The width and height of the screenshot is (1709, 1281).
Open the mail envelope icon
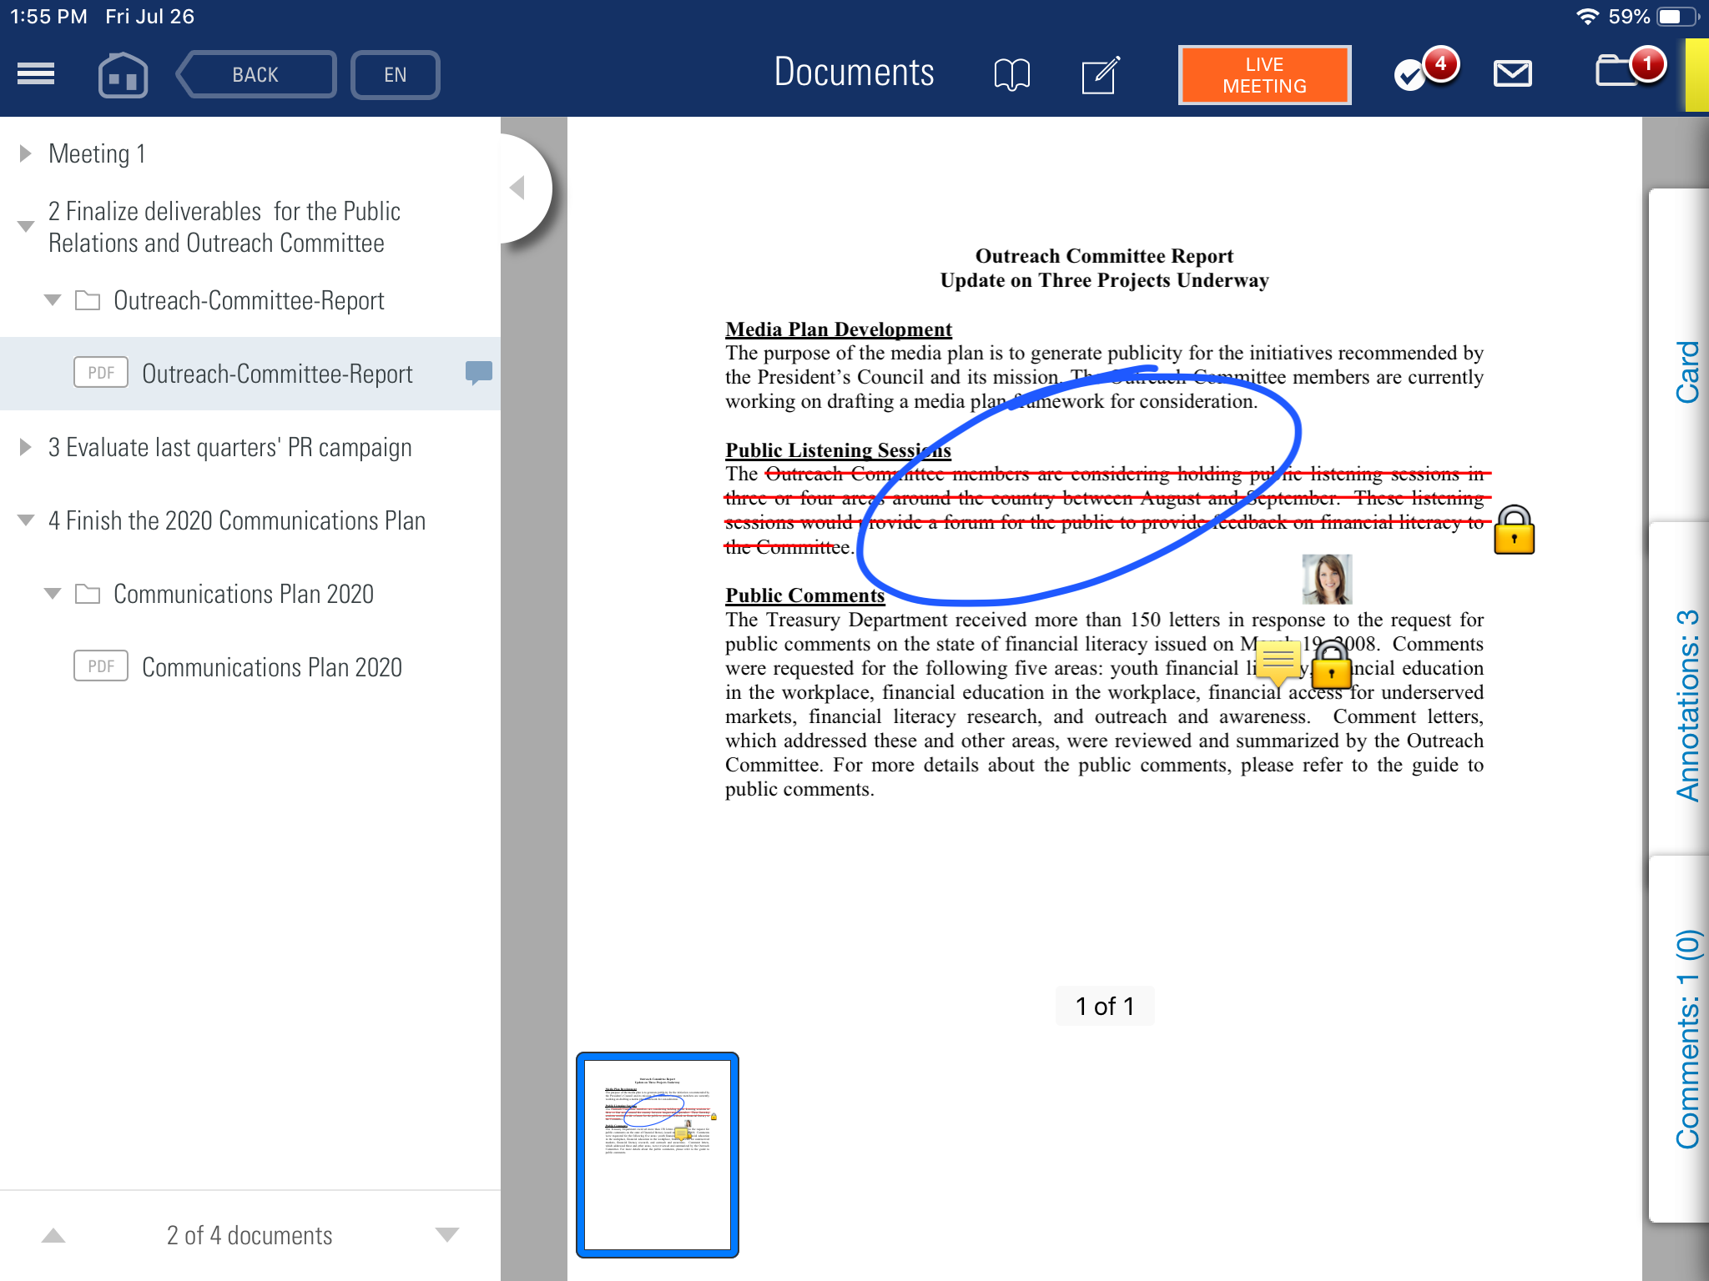click(x=1512, y=74)
